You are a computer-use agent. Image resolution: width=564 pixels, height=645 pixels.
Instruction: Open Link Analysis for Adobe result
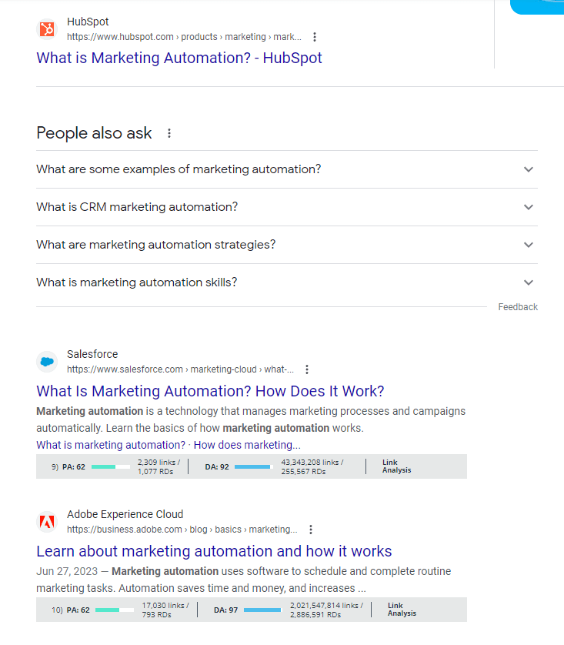tap(402, 610)
